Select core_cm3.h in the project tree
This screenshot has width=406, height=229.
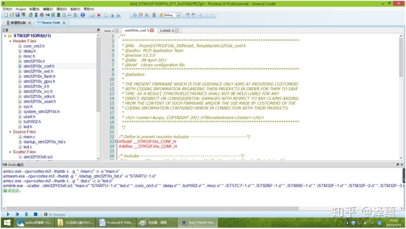[x=34, y=46]
